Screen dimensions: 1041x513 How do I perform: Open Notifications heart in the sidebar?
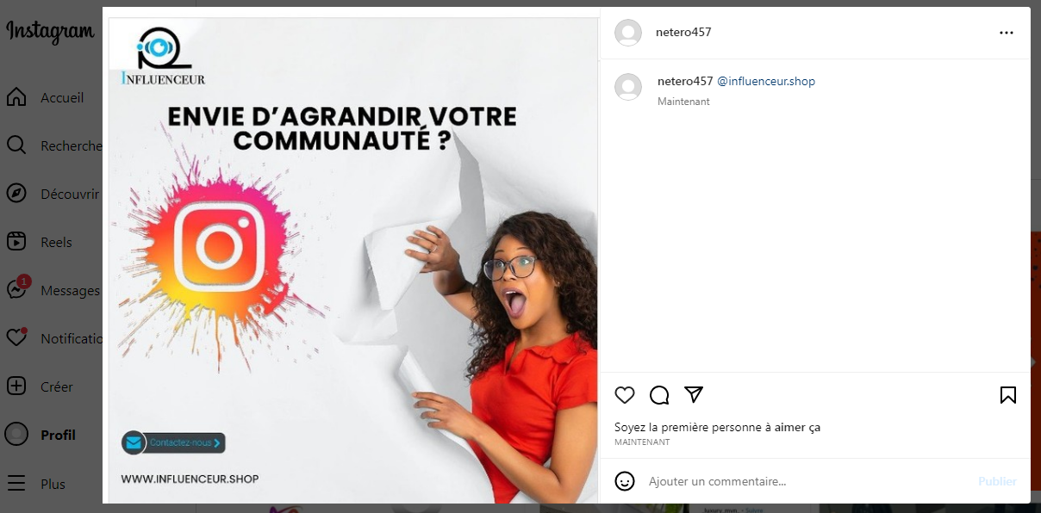(16, 338)
